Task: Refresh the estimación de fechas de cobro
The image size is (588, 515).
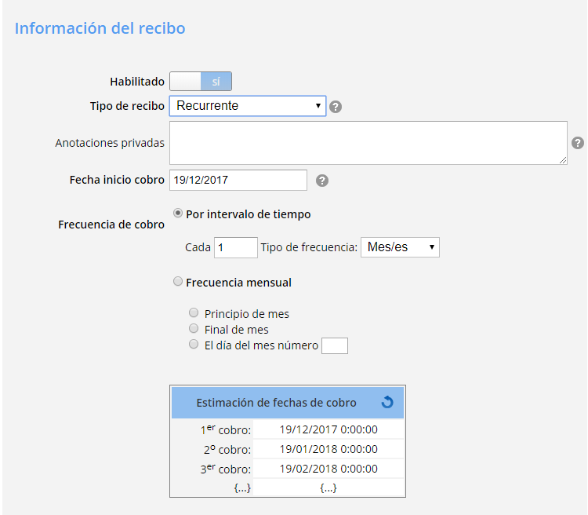Action: coord(387,403)
